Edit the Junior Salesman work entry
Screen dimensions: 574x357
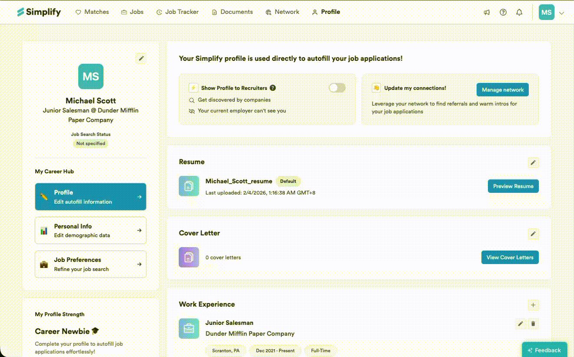(520, 324)
